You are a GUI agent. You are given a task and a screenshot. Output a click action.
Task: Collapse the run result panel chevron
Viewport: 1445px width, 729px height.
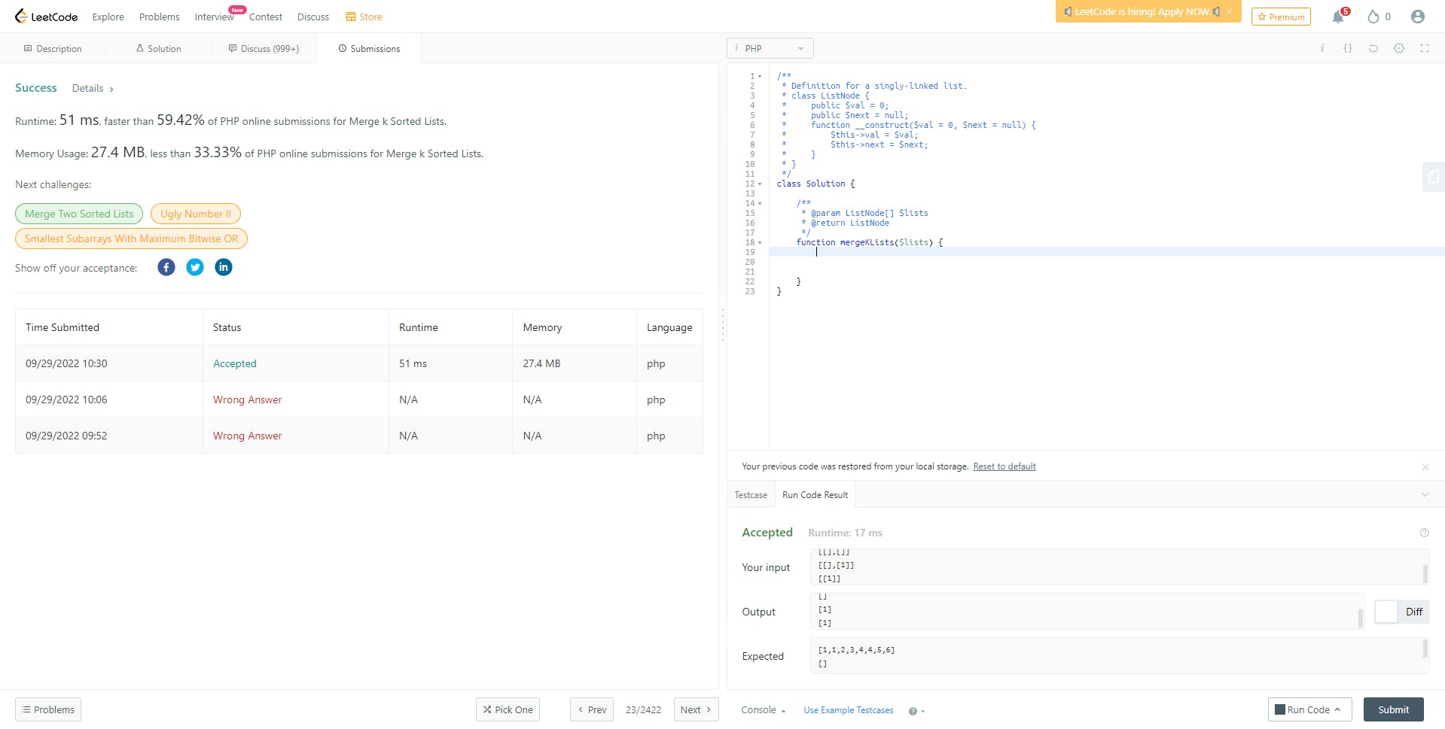point(1425,494)
